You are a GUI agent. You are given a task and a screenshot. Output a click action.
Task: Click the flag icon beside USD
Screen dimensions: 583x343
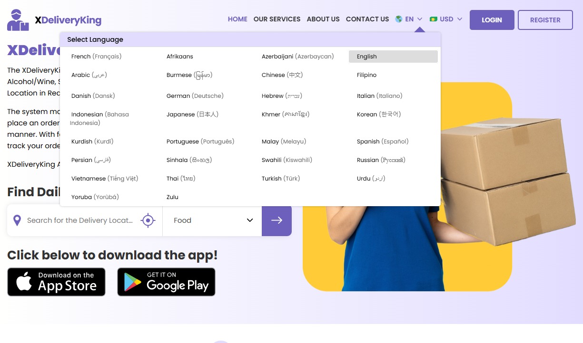click(434, 19)
